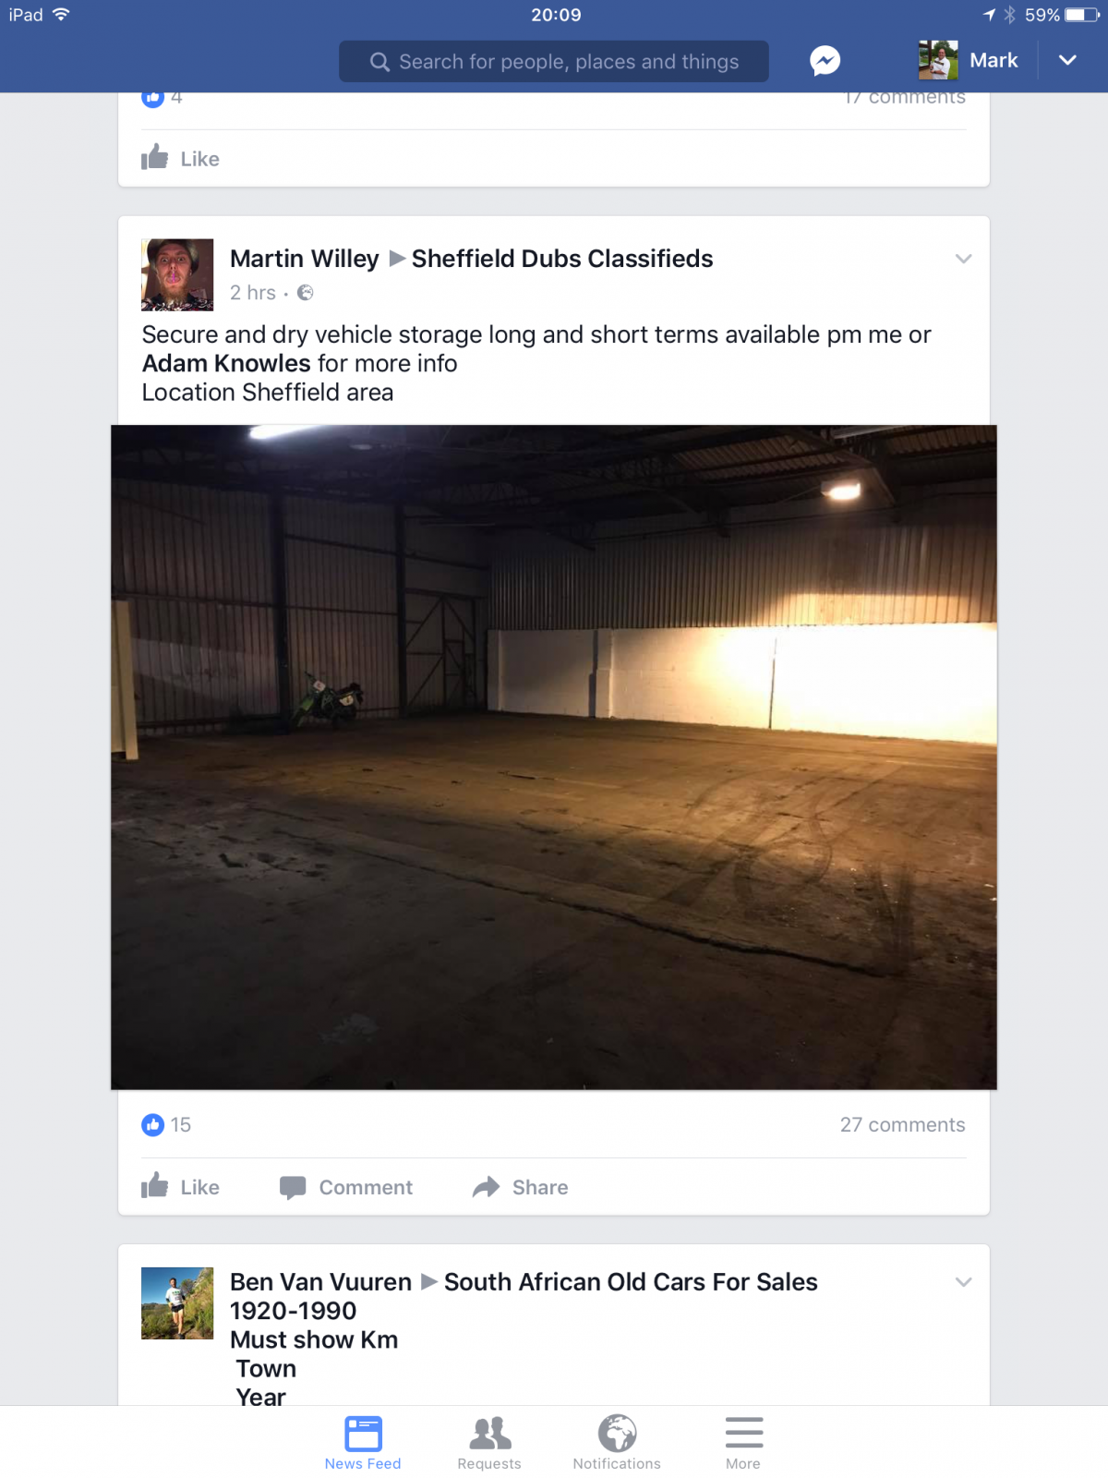Open the Requests tab
1108x1478 pixels.
click(489, 1443)
